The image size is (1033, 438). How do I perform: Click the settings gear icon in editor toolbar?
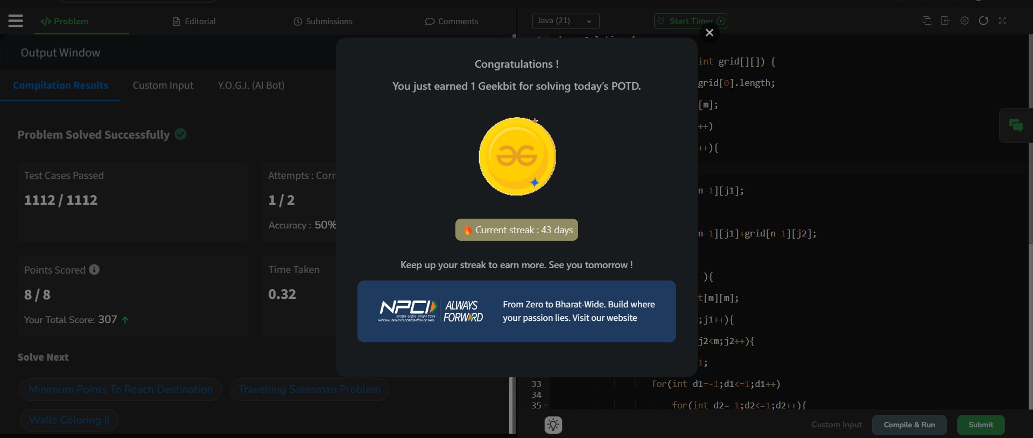[965, 20]
